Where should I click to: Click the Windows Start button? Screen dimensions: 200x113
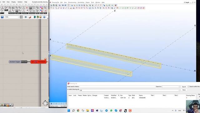tap(69, 110)
